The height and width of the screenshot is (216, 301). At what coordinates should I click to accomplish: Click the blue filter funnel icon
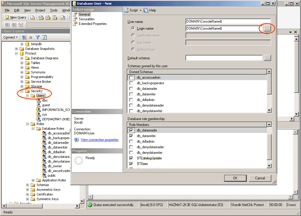[x=38, y=37]
